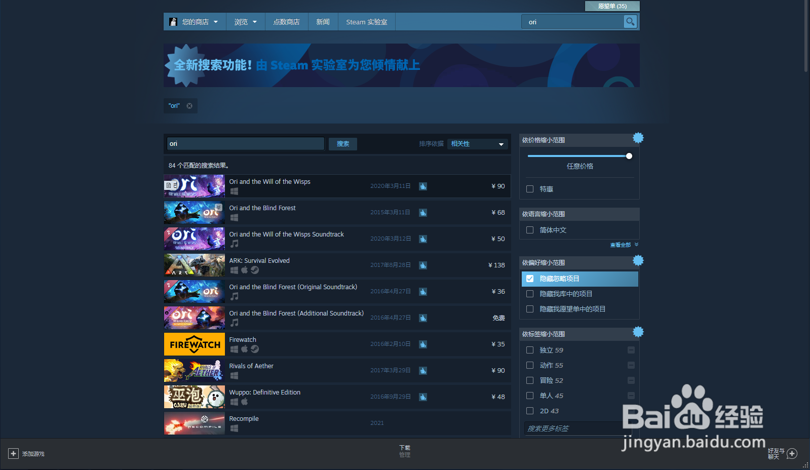
Task: Open 下载 管理 downloads manager
Action: (x=405, y=451)
